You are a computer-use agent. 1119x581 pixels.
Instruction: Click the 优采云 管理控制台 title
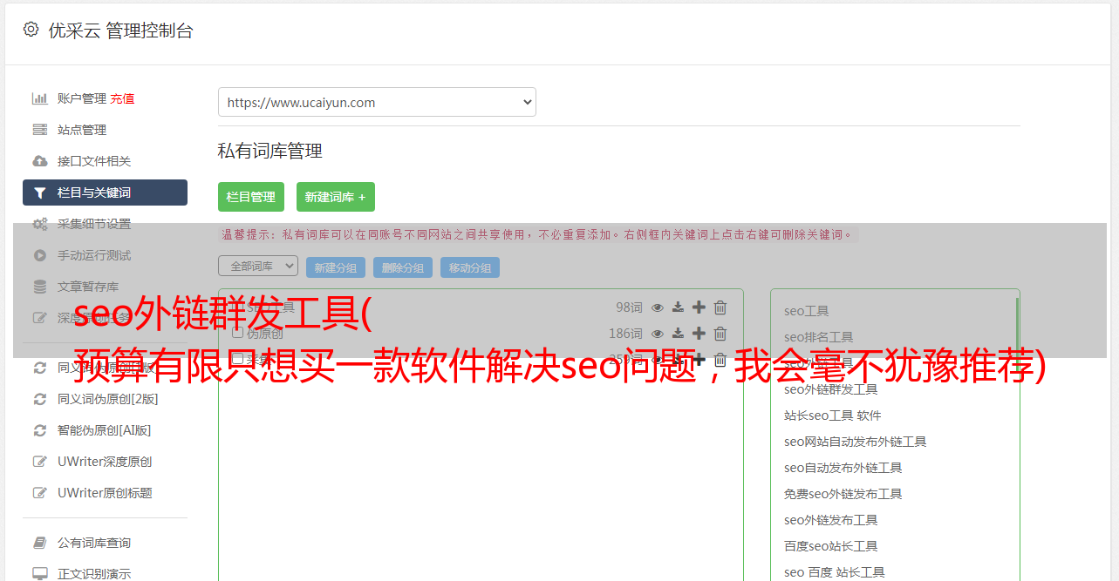(x=120, y=30)
